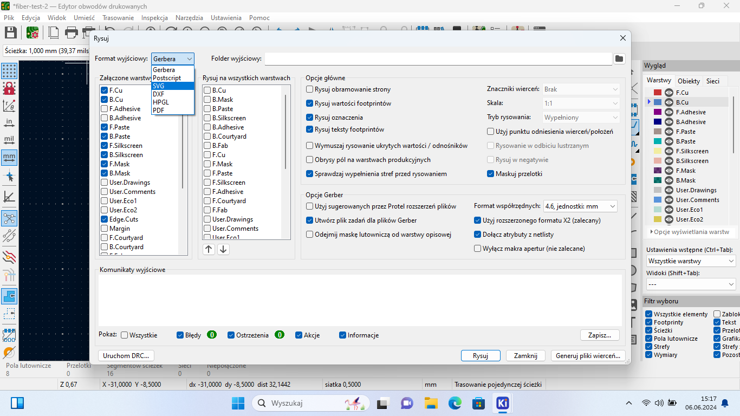Click B.Cu blue color swatch in Wygląd

(658, 102)
